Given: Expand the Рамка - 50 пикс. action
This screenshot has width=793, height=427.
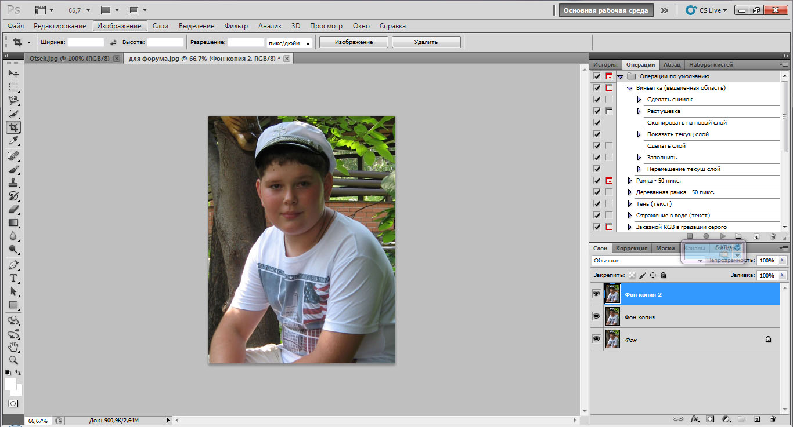Looking at the screenshot, I should (x=630, y=181).
